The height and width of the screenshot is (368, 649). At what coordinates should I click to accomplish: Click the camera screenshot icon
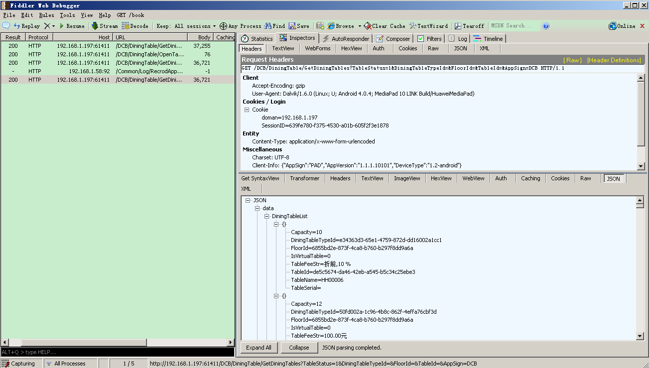click(x=320, y=26)
